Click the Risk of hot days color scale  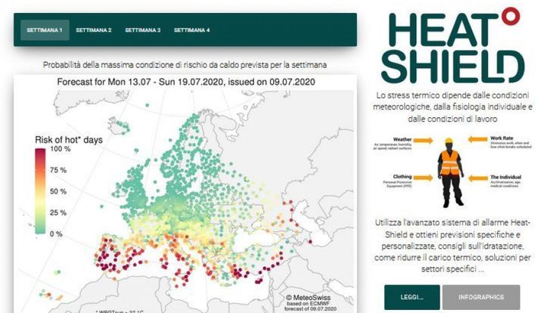coord(40,191)
